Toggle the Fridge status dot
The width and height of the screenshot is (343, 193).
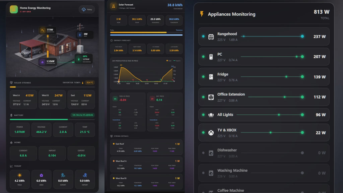(203, 77)
